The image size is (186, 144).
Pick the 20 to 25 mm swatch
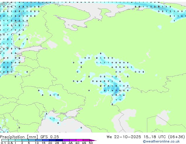pyautogui.click(x=52, y=140)
